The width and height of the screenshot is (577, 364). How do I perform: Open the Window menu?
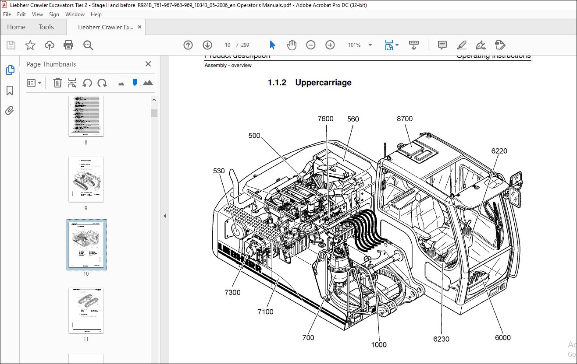[x=75, y=14]
